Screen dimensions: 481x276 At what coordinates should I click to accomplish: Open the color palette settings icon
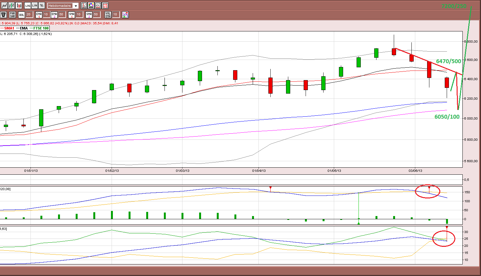[91, 5]
